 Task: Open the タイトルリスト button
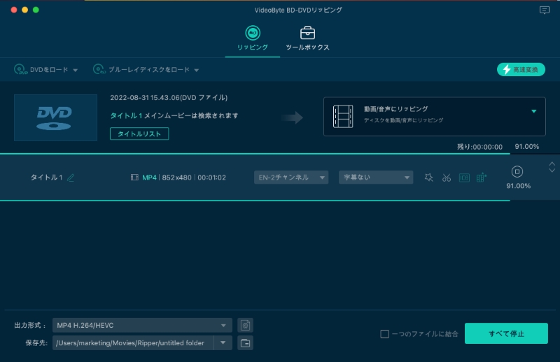[x=139, y=133]
